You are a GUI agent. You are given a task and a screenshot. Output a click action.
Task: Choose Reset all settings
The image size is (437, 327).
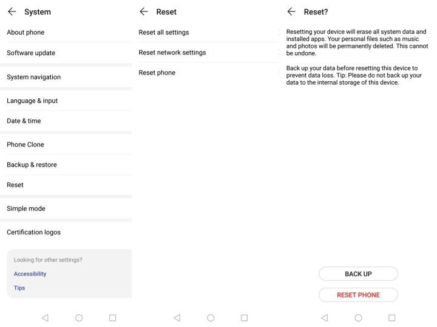click(x=164, y=32)
